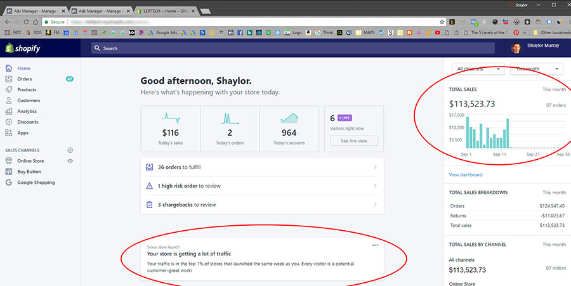Image resolution: width=571 pixels, height=286 pixels.
Task: Open the Discounts section
Action: [27, 122]
